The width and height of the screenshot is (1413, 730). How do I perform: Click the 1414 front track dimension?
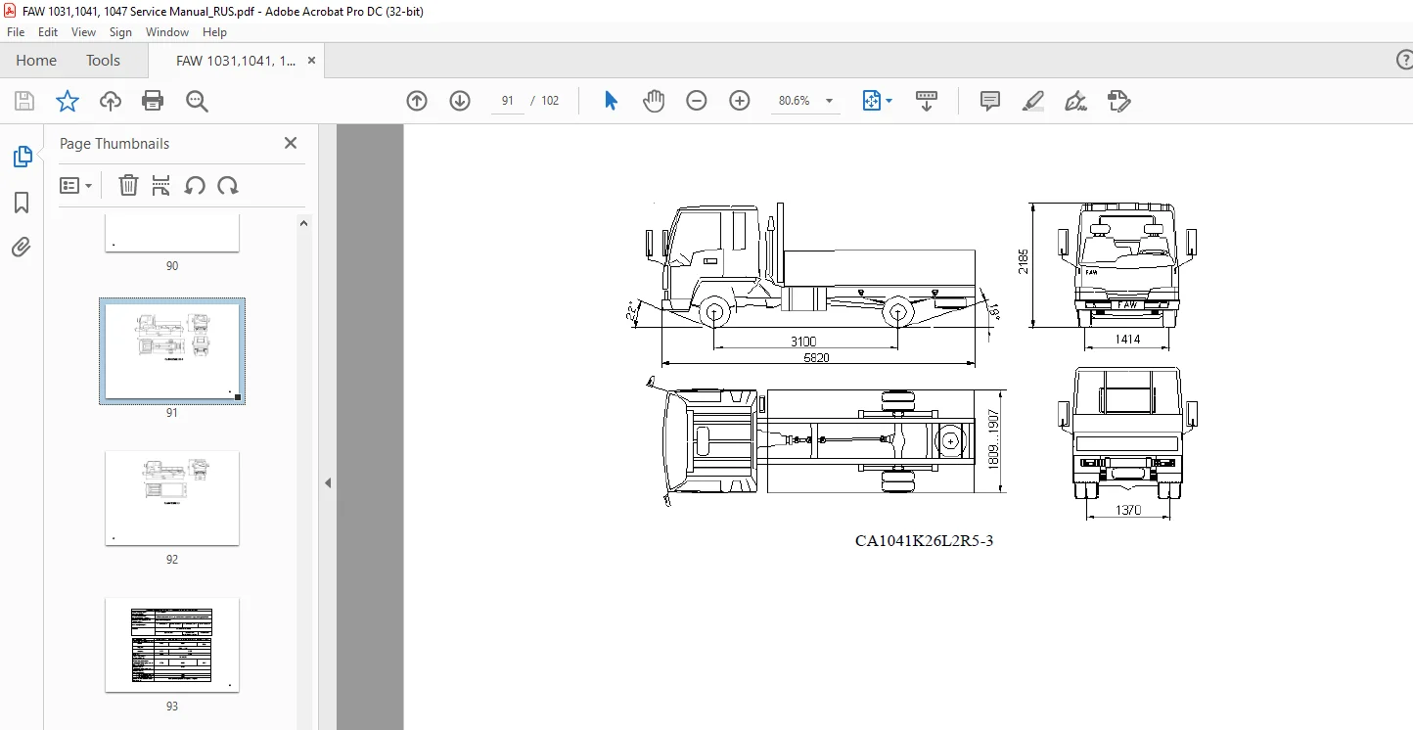tap(1127, 340)
